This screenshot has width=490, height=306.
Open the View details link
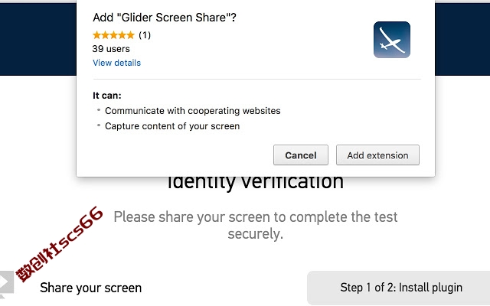116,63
